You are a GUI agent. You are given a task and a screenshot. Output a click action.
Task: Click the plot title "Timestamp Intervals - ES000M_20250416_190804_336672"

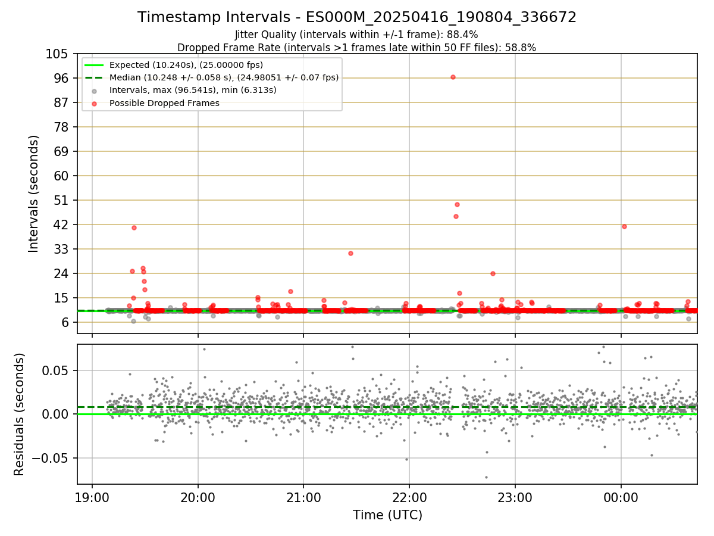tap(357, 17)
